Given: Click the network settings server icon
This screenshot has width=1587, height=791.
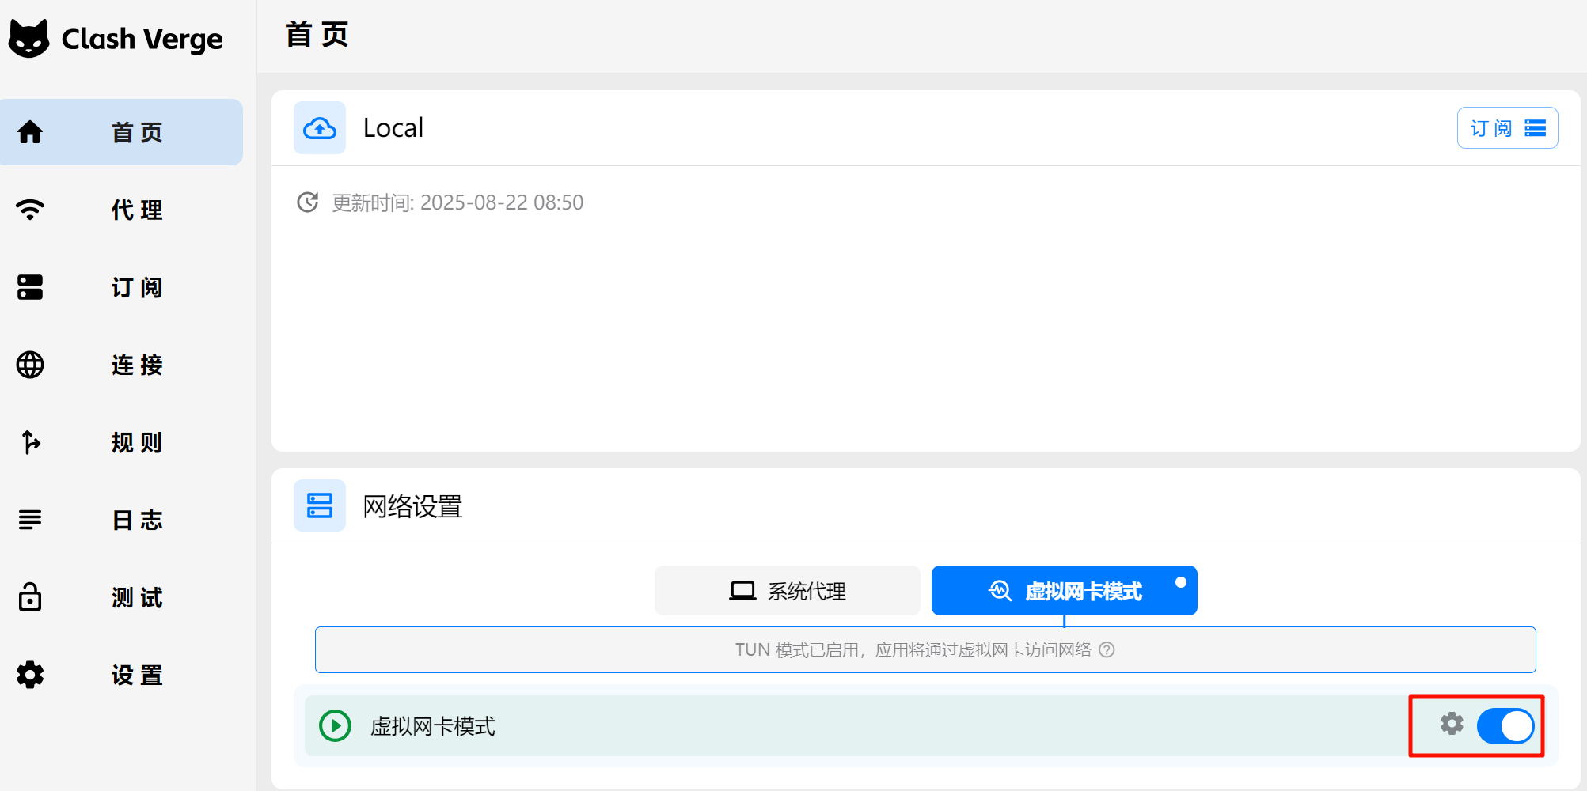Looking at the screenshot, I should pos(320,505).
